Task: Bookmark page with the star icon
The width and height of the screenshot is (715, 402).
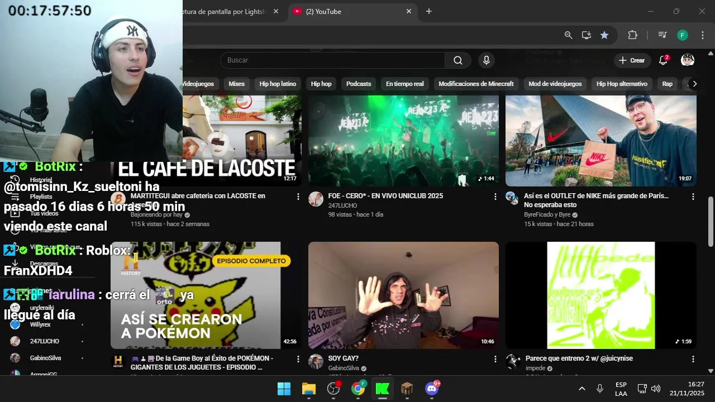Action: coord(604,35)
